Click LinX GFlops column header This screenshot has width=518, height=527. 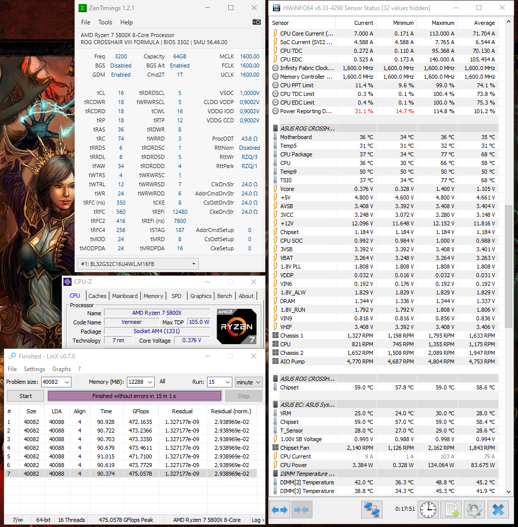click(x=141, y=411)
